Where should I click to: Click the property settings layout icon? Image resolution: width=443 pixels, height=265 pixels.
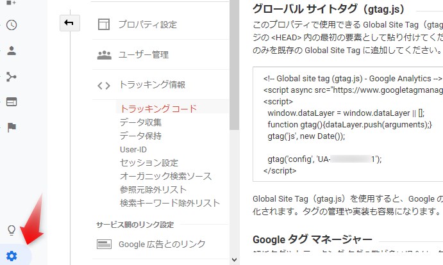pos(104,24)
